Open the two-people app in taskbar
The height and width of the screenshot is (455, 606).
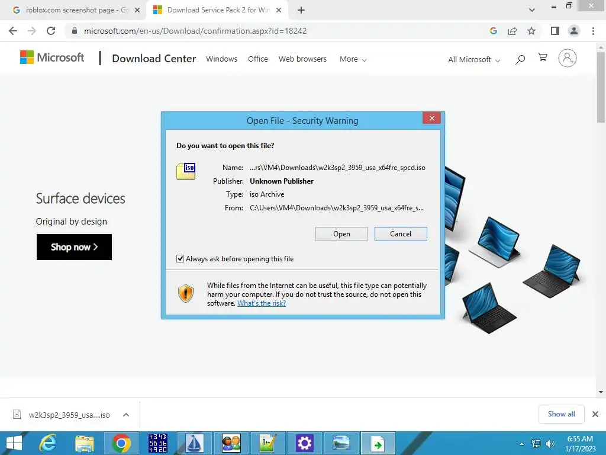pos(231,443)
